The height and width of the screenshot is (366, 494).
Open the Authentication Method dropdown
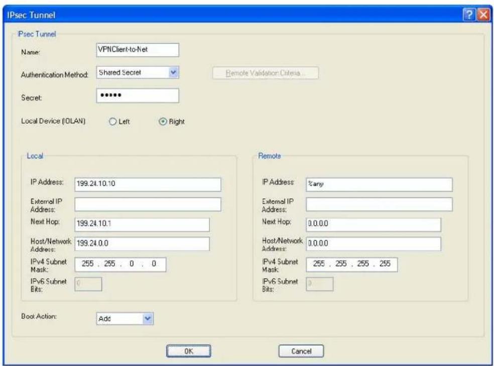[173, 72]
